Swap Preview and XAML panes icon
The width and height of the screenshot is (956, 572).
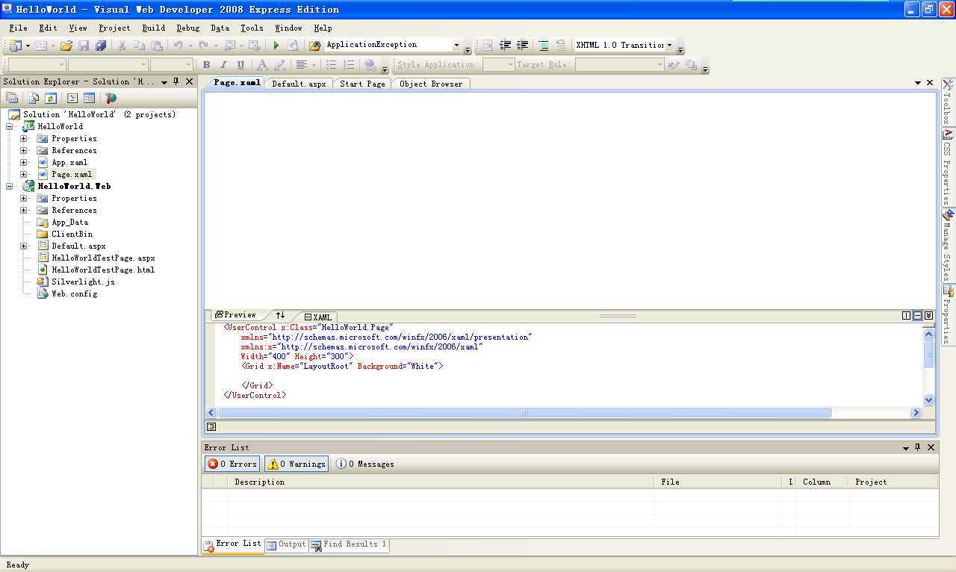click(x=280, y=315)
